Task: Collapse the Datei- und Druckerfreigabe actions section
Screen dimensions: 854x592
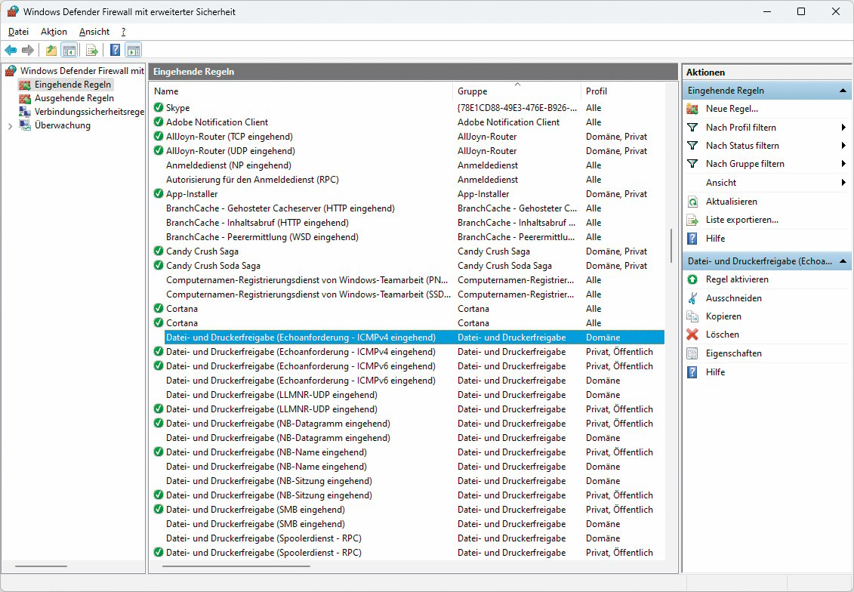Action: coord(843,261)
